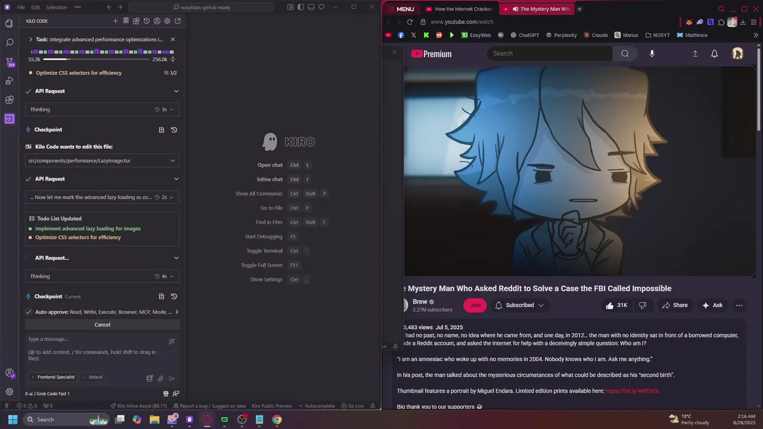
Task: Open Source Control view with the 359 badge
Action: pyautogui.click(x=9, y=61)
